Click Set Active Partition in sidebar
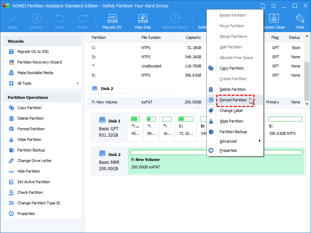 click(x=34, y=182)
